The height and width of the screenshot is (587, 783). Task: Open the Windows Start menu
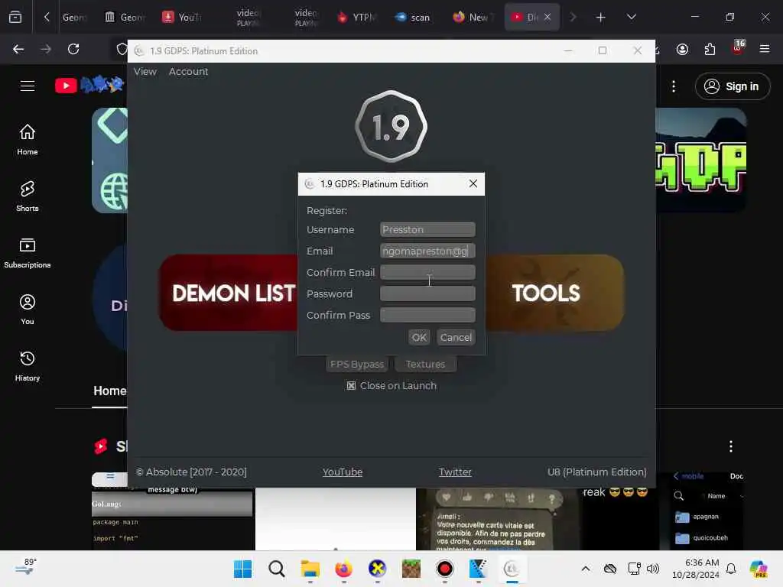pyautogui.click(x=242, y=569)
